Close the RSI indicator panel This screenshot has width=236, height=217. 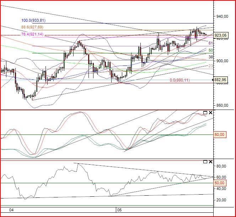[210, 162]
